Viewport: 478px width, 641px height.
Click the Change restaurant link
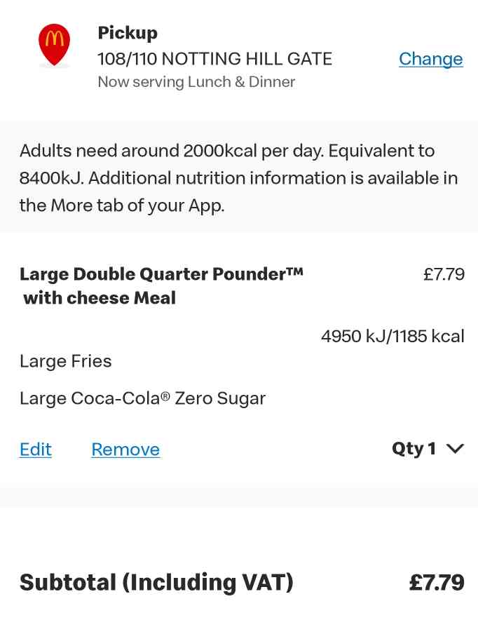point(431,59)
